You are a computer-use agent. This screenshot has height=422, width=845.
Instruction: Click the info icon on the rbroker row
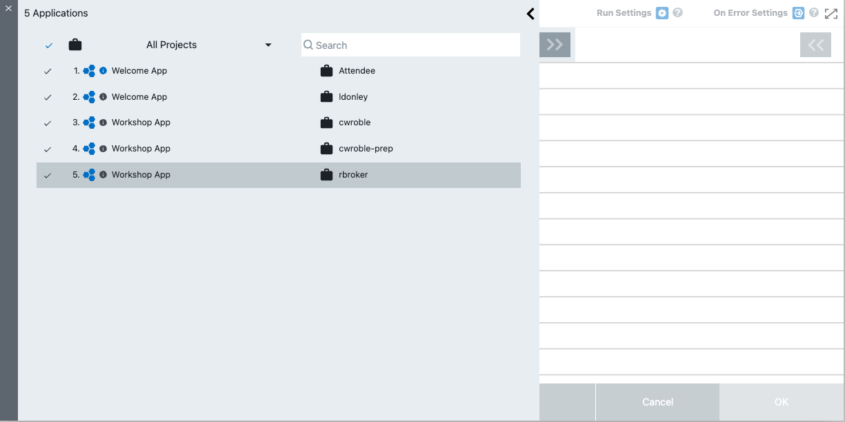pos(101,174)
